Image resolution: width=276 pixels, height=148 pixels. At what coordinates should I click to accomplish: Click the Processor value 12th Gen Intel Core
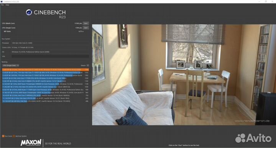pos(22,43)
